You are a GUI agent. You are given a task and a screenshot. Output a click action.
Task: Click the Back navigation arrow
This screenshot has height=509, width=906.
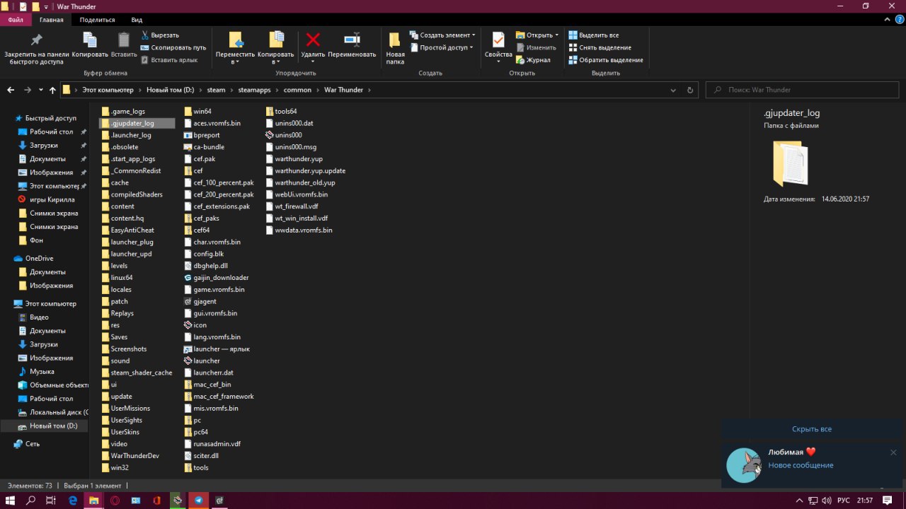[11, 90]
